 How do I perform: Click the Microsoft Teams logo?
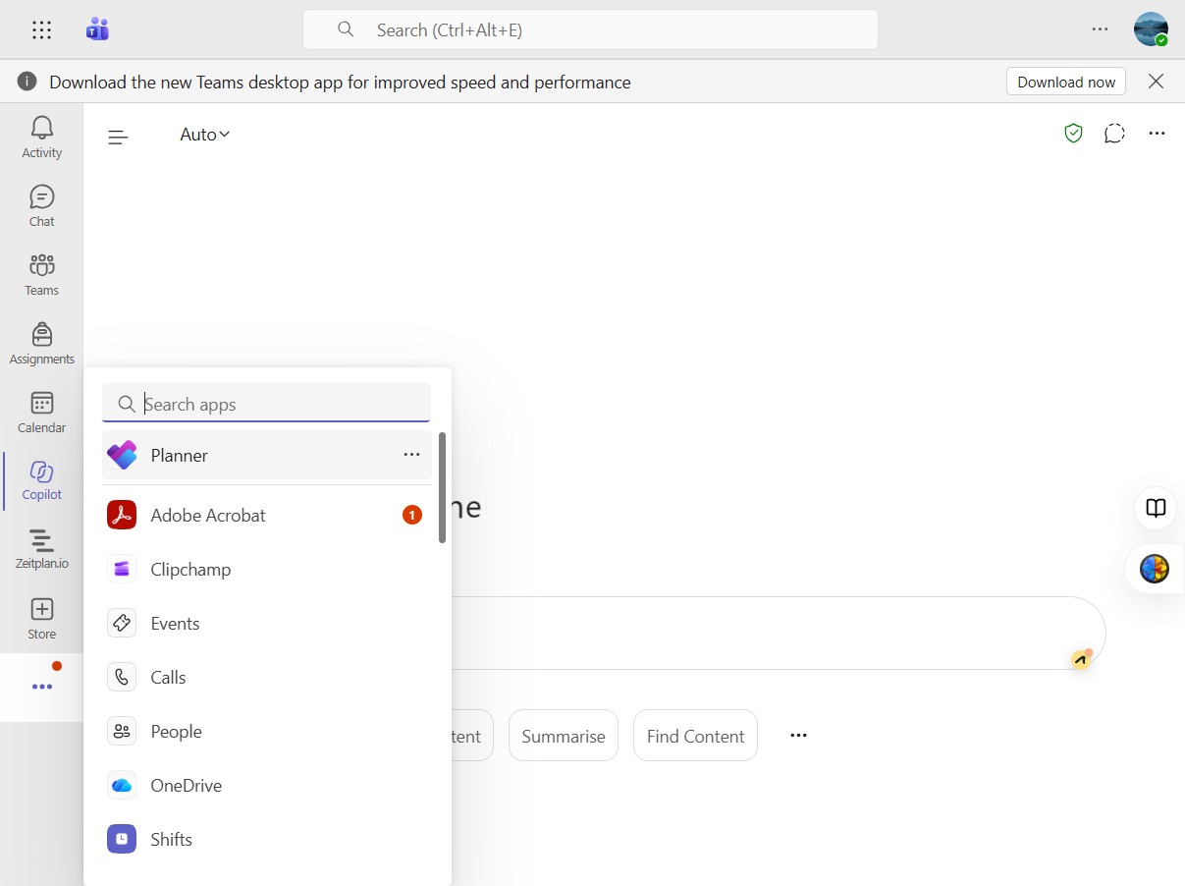(97, 29)
